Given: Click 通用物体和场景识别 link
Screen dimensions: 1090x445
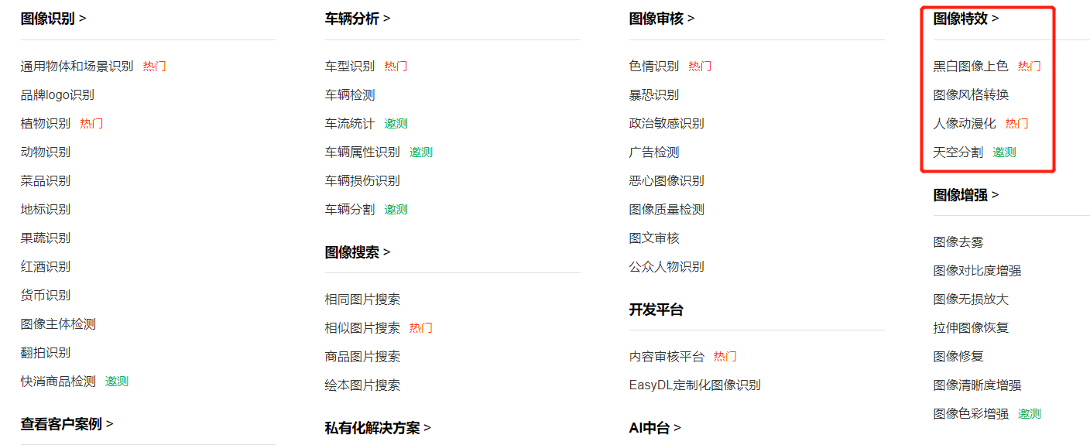Looking at the screenshot, I should (x=77, y=67).
